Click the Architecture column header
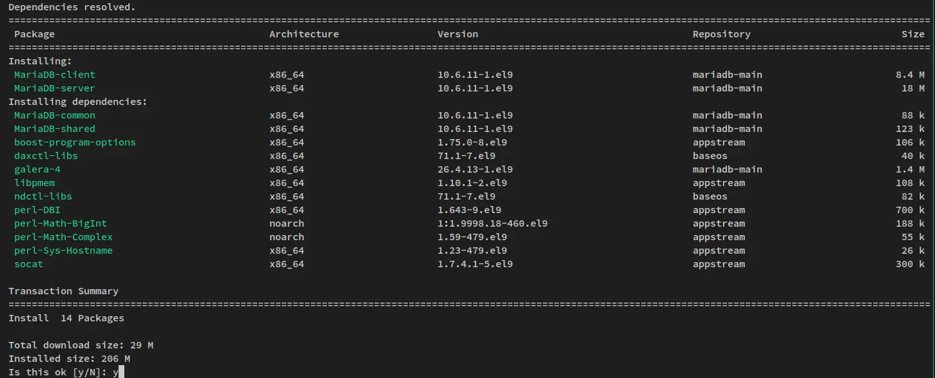The width and height of the screenshot is (935, 378). [x=304, y=34]
